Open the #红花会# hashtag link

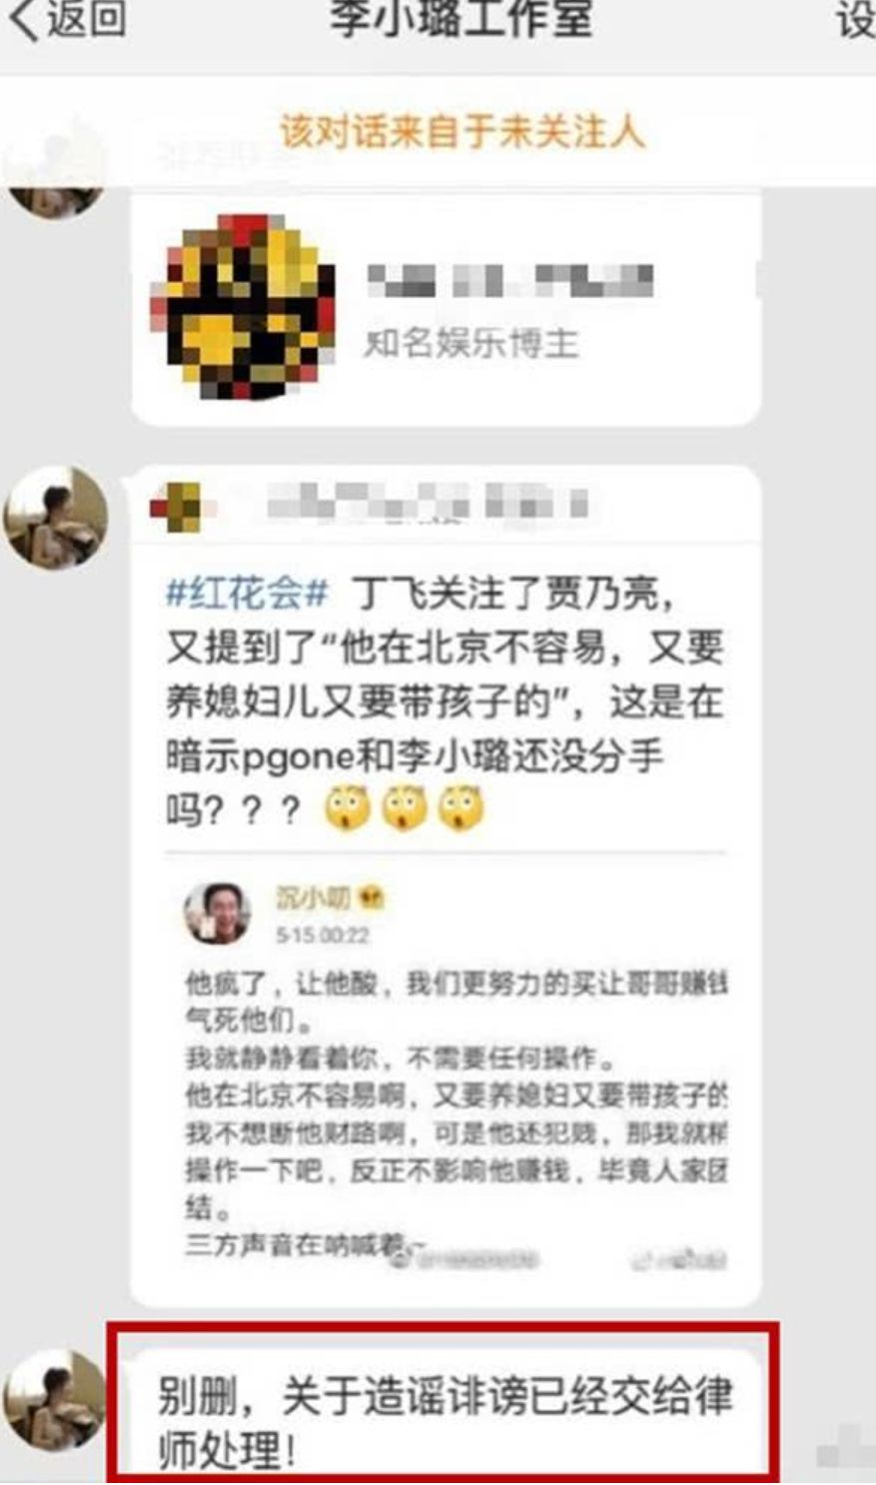coord(247,595)
